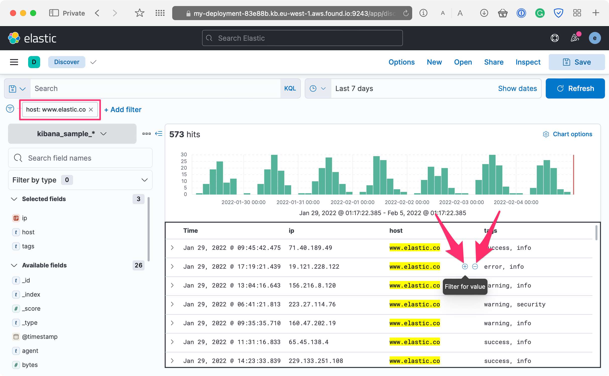Click the collapse sidebar arrow icon
The image size is (609, 376).
click(159, 133)
